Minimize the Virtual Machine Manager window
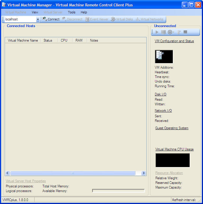 (185, 5)
